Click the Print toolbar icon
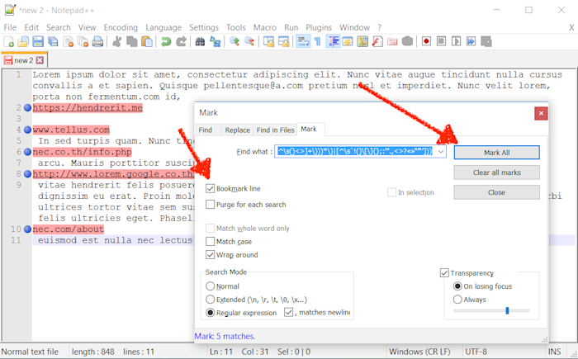578x359 pixels. [x=97, y=41]
